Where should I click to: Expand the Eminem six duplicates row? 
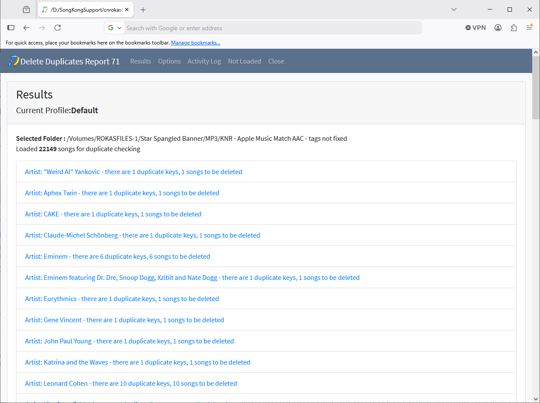tap(266, 257)
